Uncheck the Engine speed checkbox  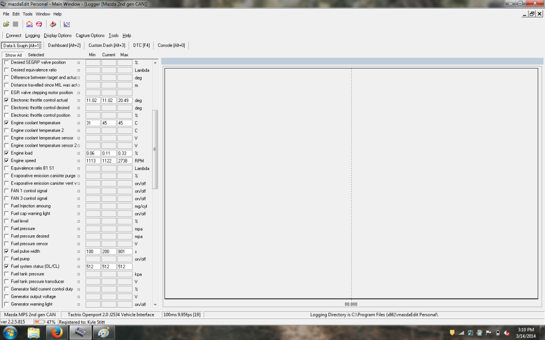(6, 160)
